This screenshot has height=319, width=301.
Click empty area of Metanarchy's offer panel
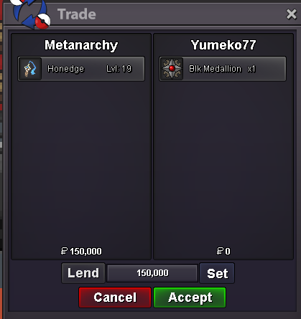[81, 163]
